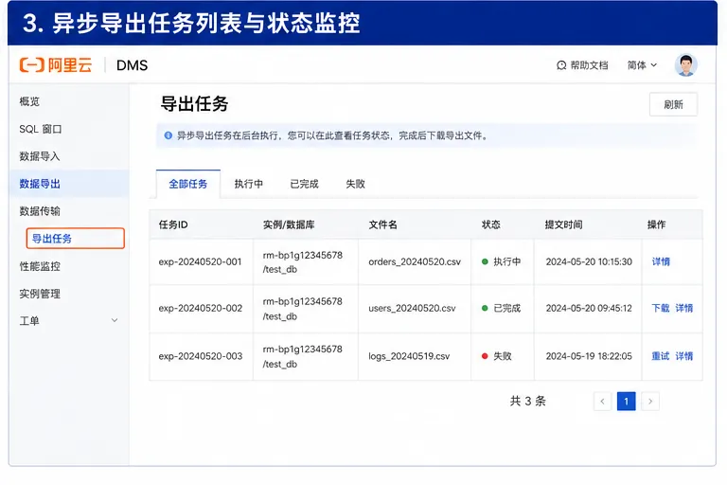Click instance rm-bp1g12345678 in exp-20240520-001 row
Viewport: 727px width, 485px height.
302,255
